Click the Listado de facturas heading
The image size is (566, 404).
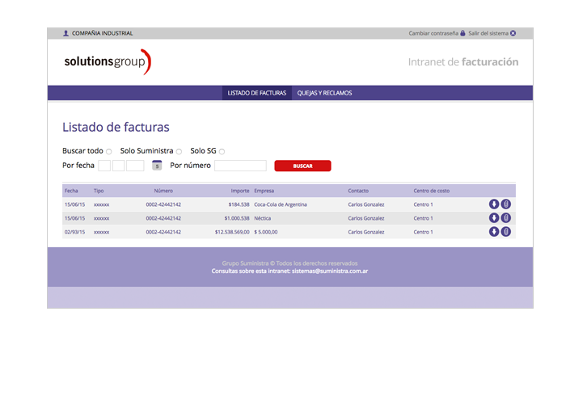116,127
